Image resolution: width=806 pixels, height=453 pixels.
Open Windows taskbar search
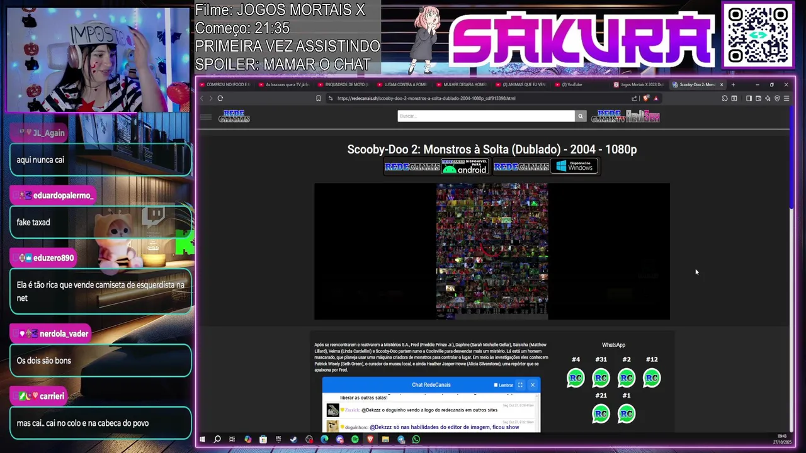(217, 439)
